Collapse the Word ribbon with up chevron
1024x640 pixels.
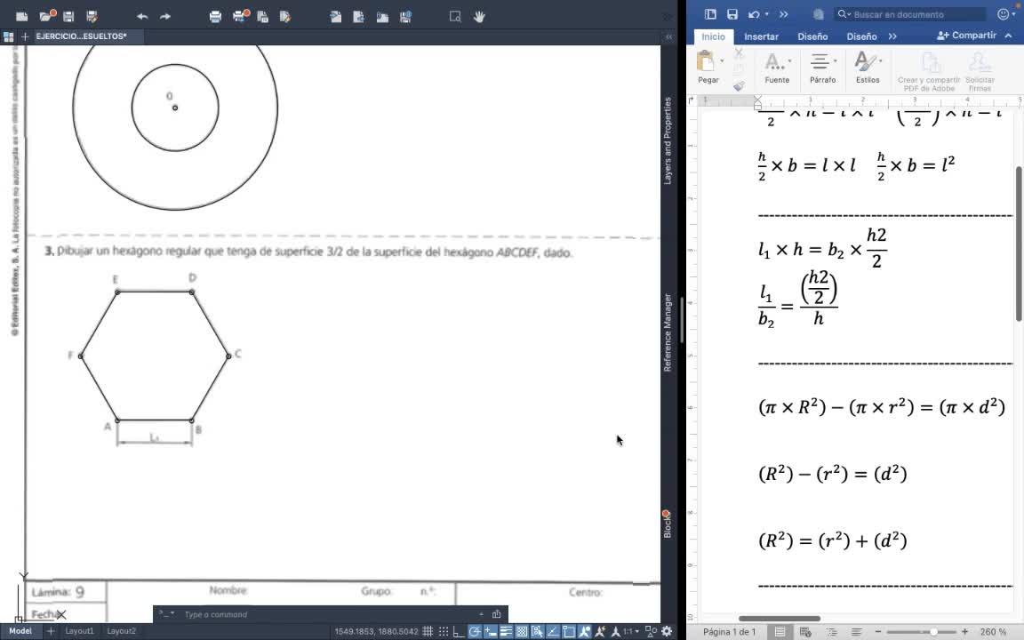(x=1009, y=36)
